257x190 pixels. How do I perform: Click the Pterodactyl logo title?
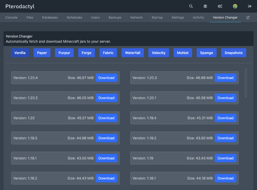20,6
